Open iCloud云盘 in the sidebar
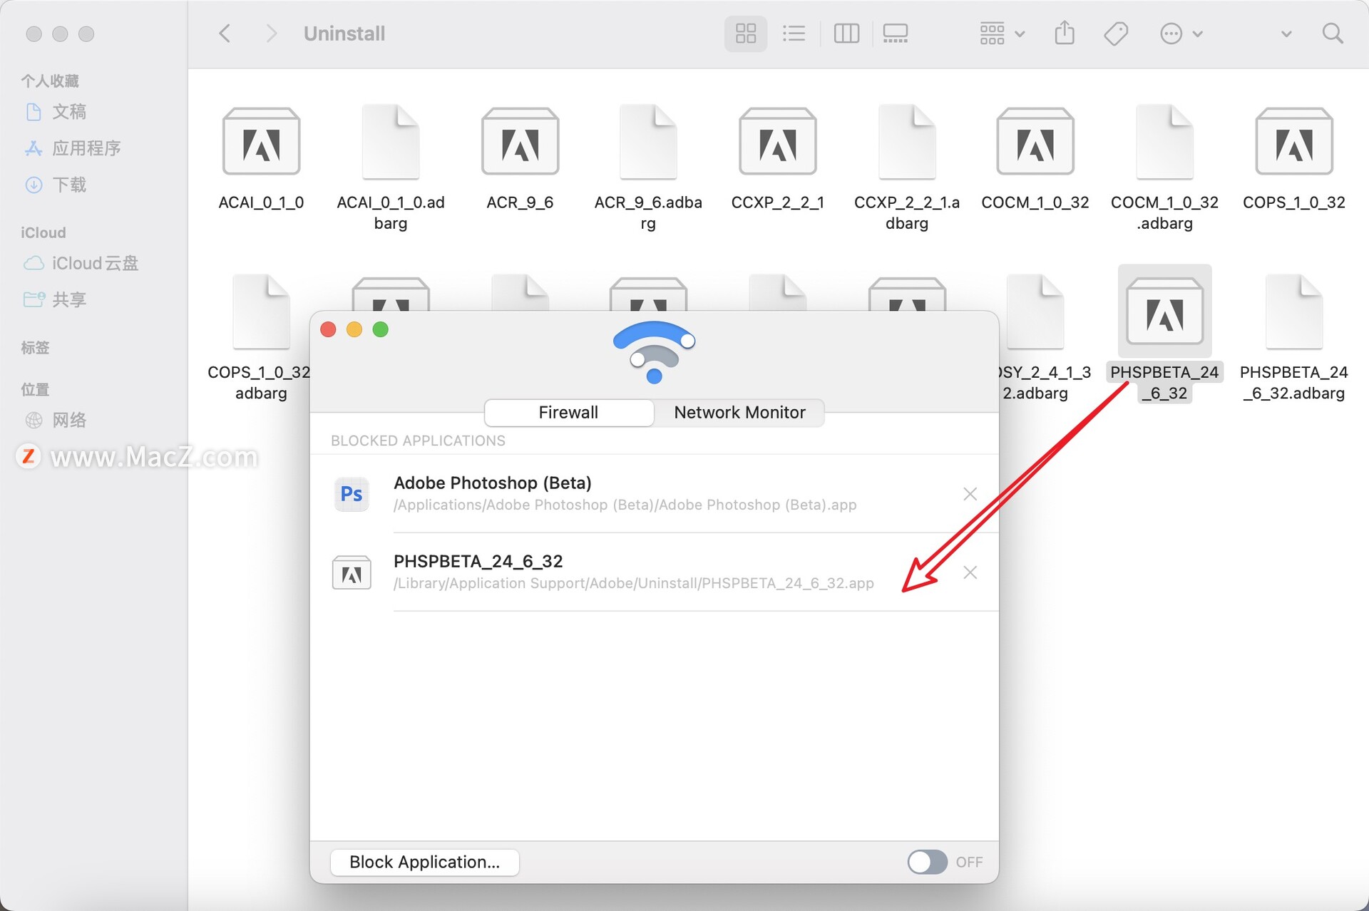Viewport: 1369px width, 911px height. [95, 263]
